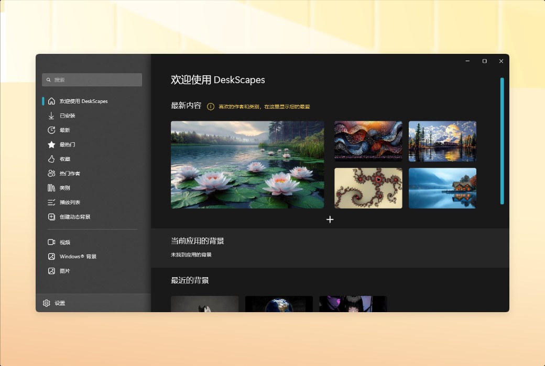This screenshot has width=545, height=366.
Task: Open 类别 categories bar-chart icon
Action: 51,188
